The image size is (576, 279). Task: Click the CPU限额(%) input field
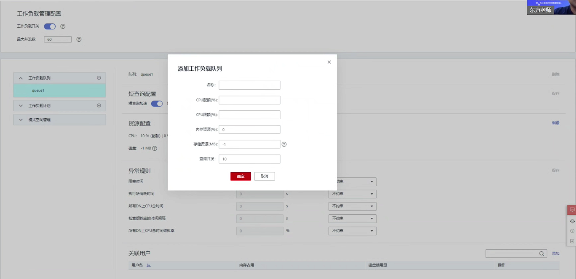click(249, 115)
